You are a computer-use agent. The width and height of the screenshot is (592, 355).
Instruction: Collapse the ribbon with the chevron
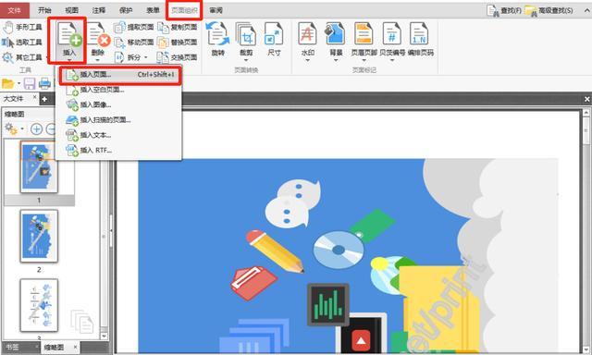586,10
